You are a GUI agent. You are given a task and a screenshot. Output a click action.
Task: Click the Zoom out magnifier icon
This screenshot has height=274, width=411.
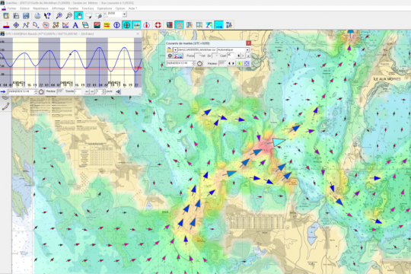(x=68, y=16)
